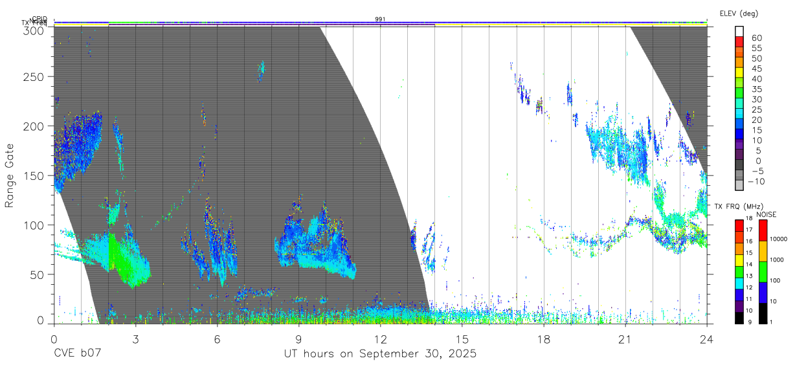Click the 'NOISE' legend title
795x367 pixels.
tap(767, 214)
